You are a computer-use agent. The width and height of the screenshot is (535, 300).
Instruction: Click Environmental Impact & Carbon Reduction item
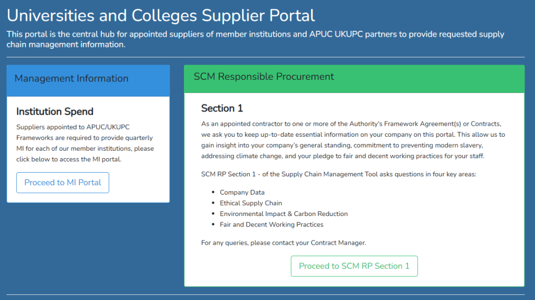284,214
